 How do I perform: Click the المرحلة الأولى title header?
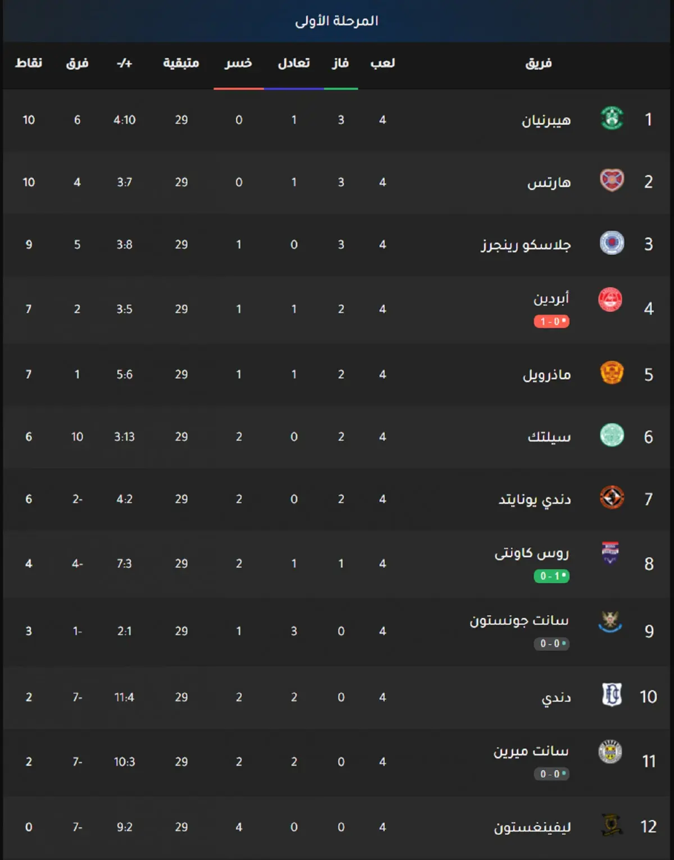[337, 21]
